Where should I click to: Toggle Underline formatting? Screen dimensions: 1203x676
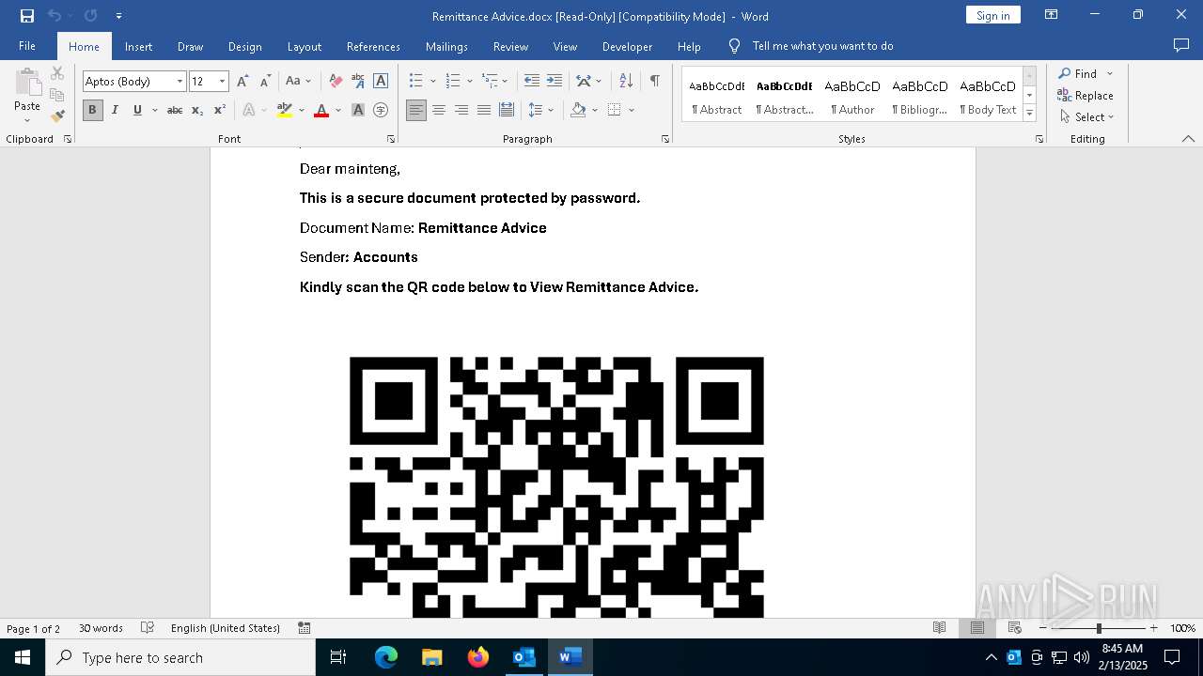click(x=137, y=110)
